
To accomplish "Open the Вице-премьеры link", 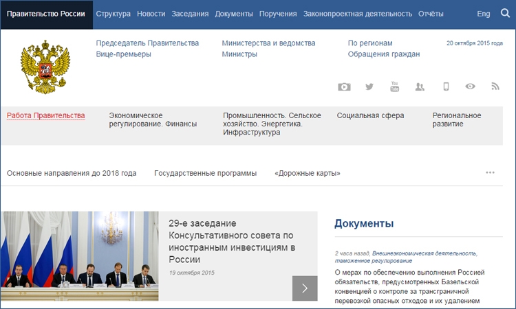I will coord(123,54).
